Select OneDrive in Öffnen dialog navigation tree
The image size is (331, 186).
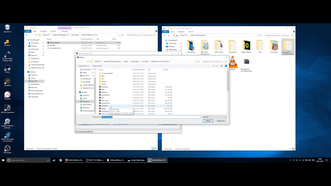[86, 95]
